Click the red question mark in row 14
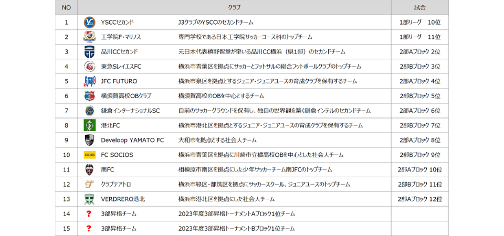Screen dimensions: 504x236 [x=89, y=213]
